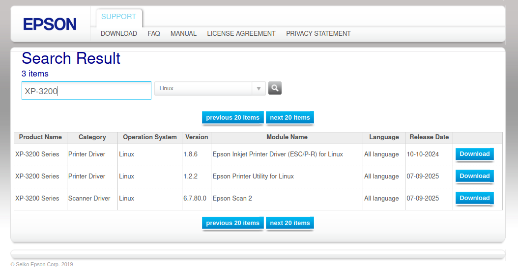518x278 pixels.
Task: Click the Module Name column header
Action: pos(287,137)
